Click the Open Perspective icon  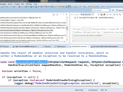113,10
